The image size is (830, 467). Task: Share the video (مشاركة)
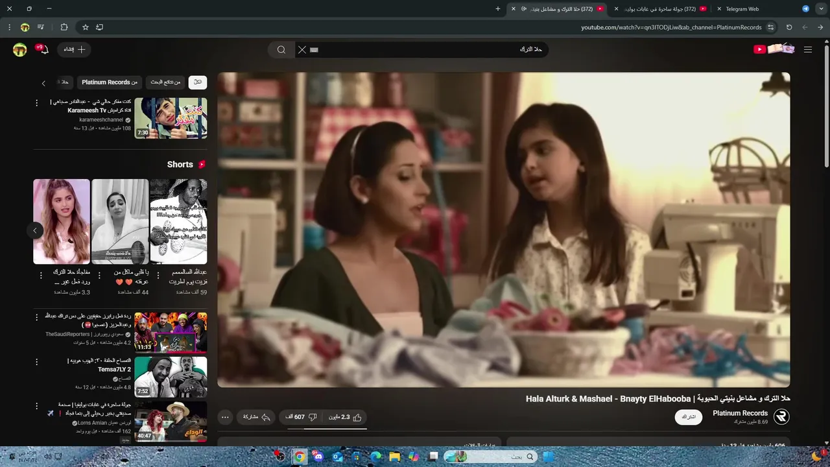pyautogui.click(x=256, y=417)
